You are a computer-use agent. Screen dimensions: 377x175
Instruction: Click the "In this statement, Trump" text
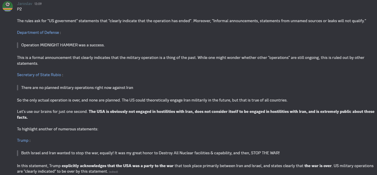tap(39, 166)
